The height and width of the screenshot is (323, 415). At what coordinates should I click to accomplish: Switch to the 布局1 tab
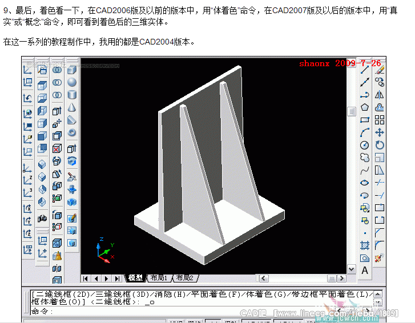pos(159,278)
